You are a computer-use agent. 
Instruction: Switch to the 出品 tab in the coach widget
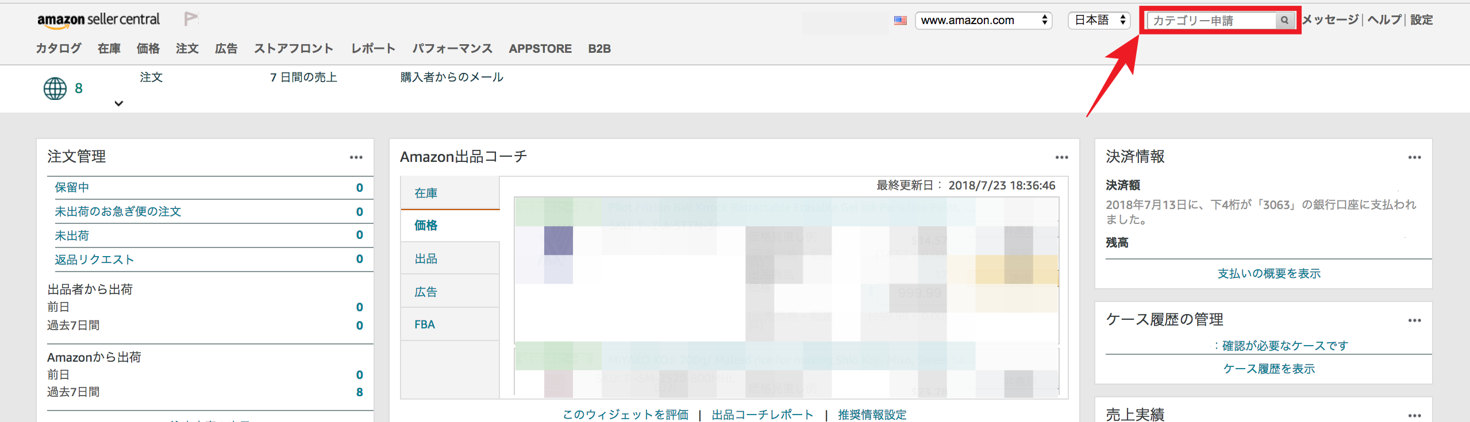pyautogui.click(x=450, y=258)
